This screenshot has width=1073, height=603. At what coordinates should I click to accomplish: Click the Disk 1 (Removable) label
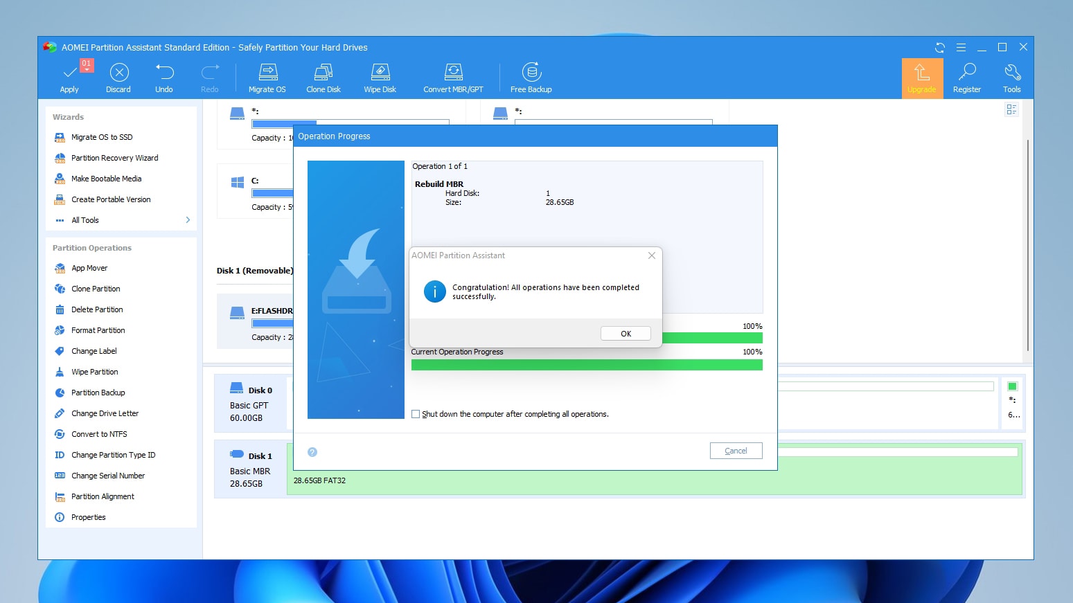255,271
